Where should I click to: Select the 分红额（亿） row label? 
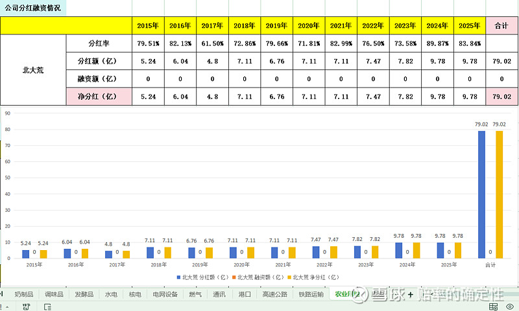click(x=99, y=61)
